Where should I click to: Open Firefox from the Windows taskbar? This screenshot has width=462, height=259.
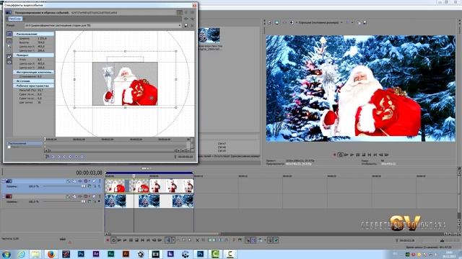(51, 254)
